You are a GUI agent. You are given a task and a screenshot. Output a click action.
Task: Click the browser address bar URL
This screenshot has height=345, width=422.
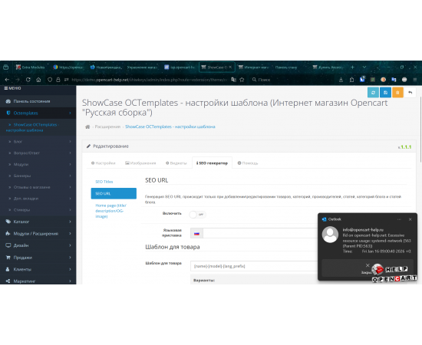coord(150,80)
